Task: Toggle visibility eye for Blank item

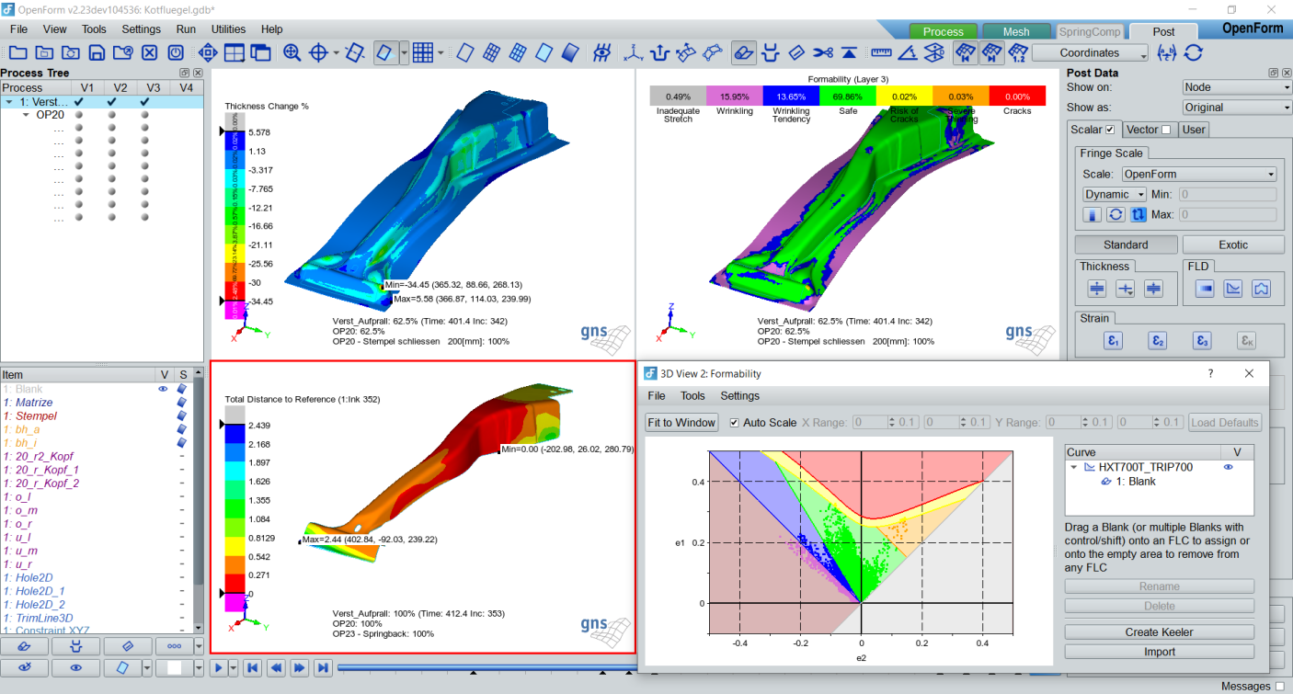Action: tap(162, 389)
